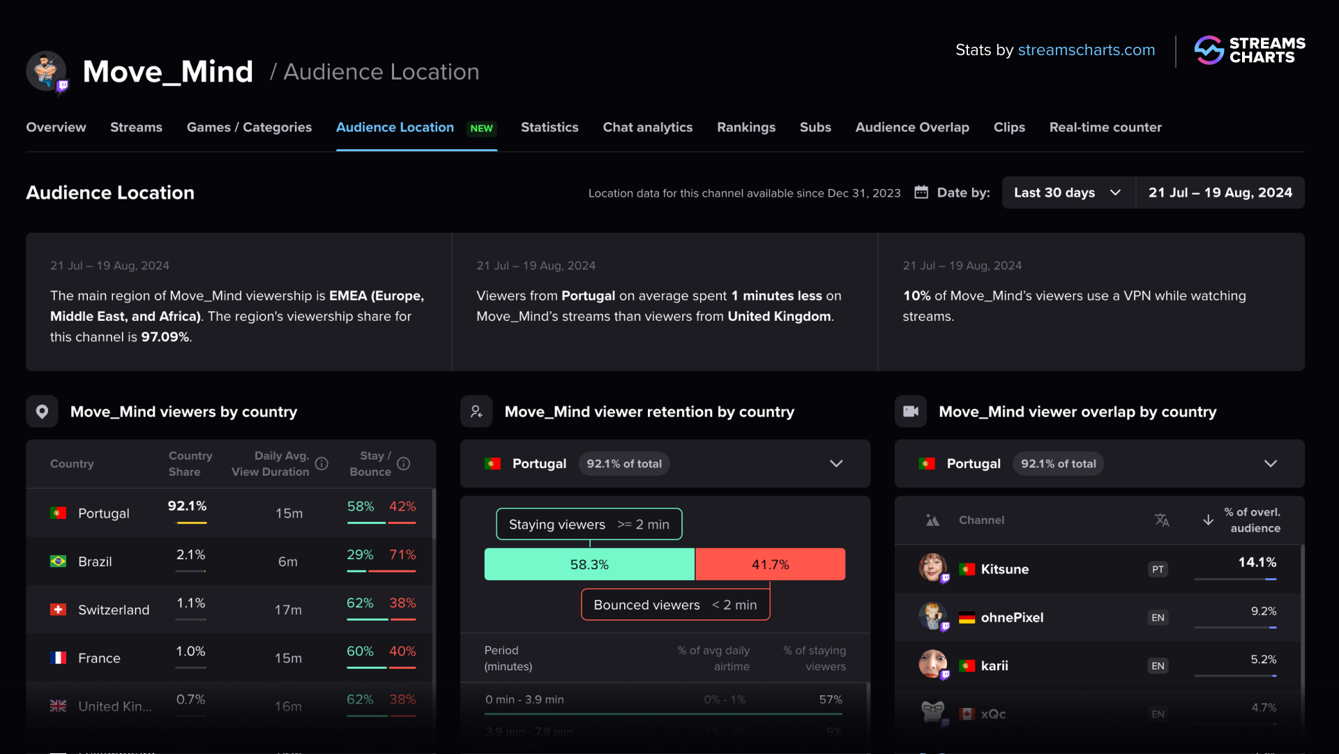
Task: Open Kitsune channel in overlap list
Action: pyautogui.click(x=1004, y=569)
